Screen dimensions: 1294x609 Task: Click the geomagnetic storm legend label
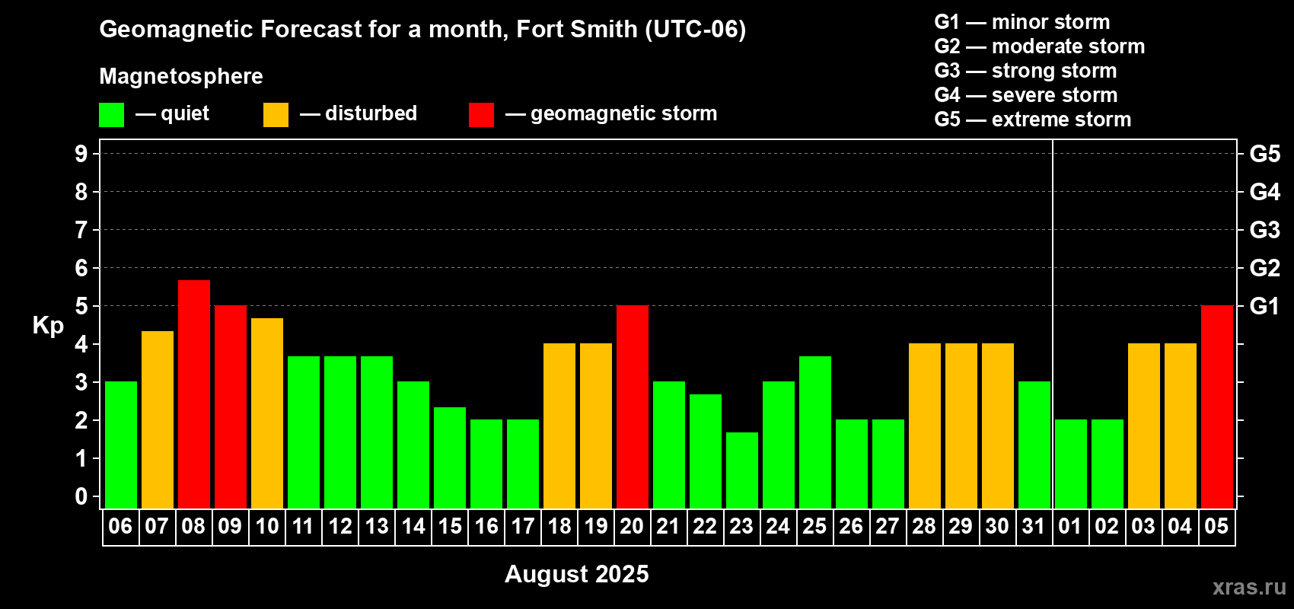pyautogui.click(x=624, y=114)
